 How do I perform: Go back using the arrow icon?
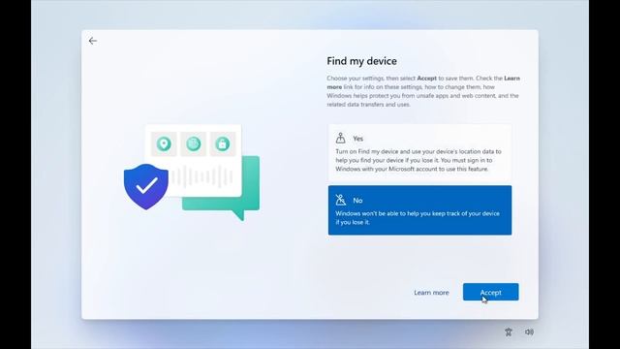coord(93,41)
